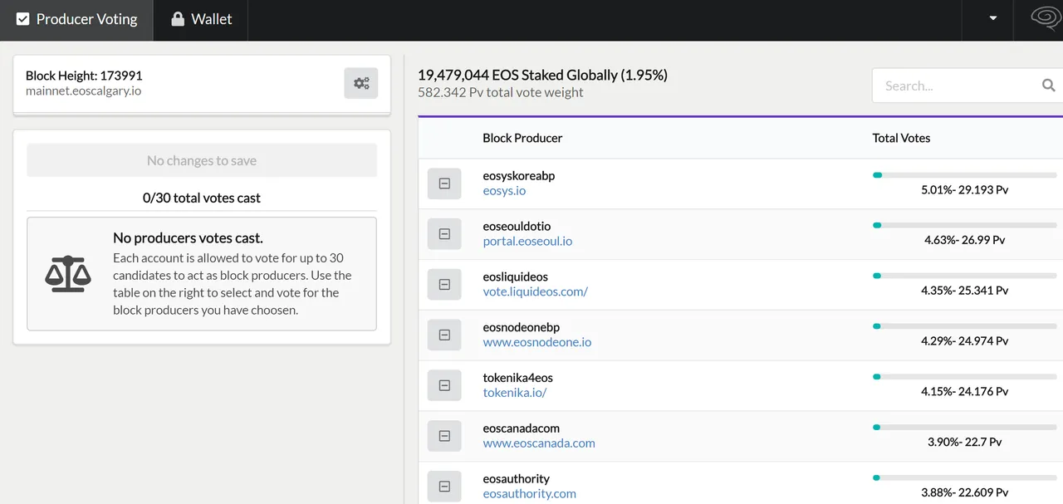Click No producers votes cast. heading

point(188,238)
